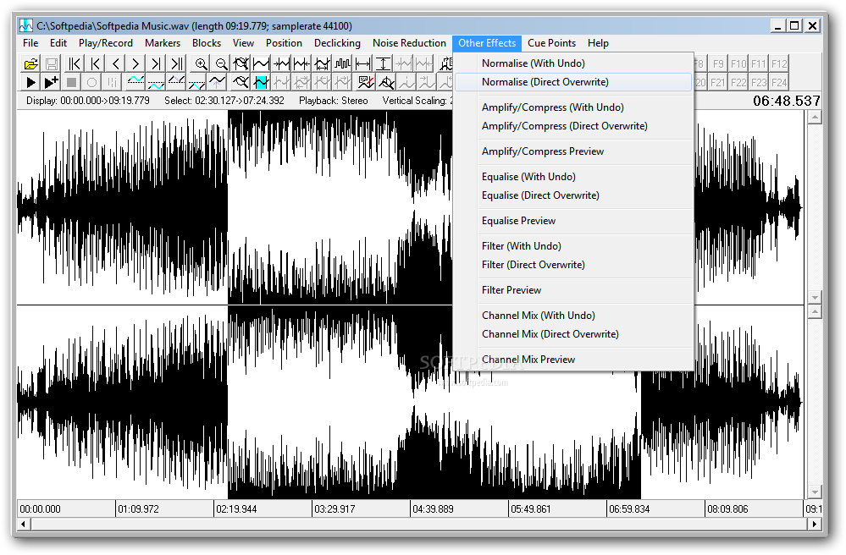Image resolution: width=846 pixels, height=555 pixels.
Task: Select Amplify/Compress (Direct Overwrite)
Action: click(x=573, y=126)
